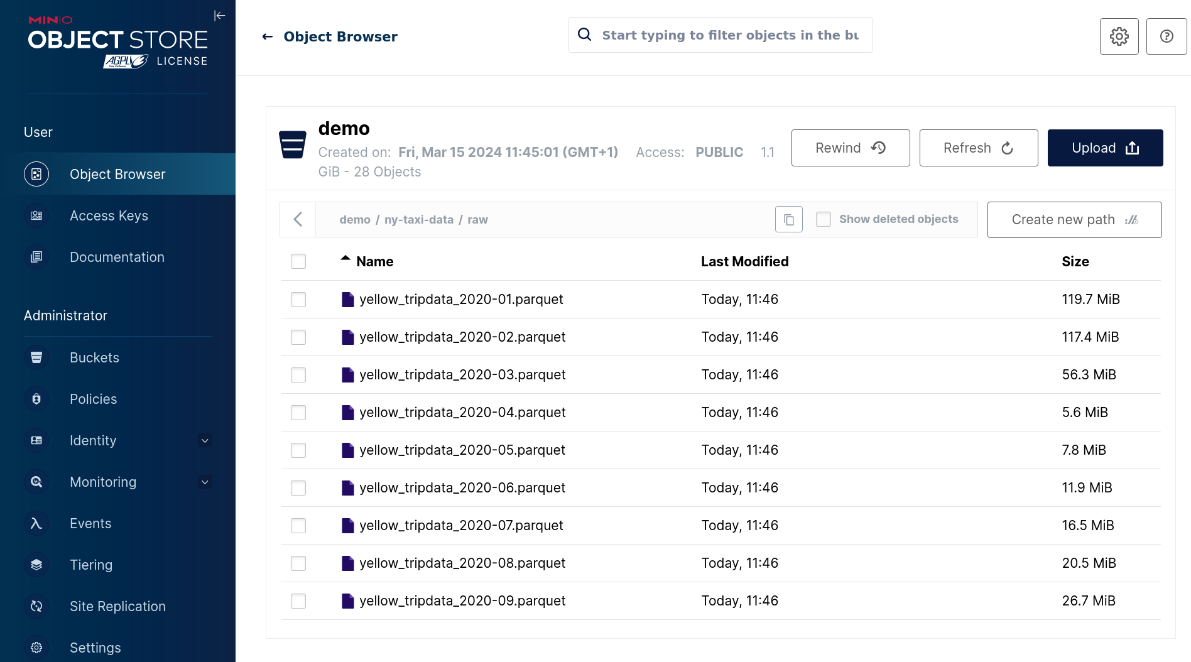Go to Site Replication in the sidebar
The width and height of the screenshot is (1191, 662).
click(117, 606)
